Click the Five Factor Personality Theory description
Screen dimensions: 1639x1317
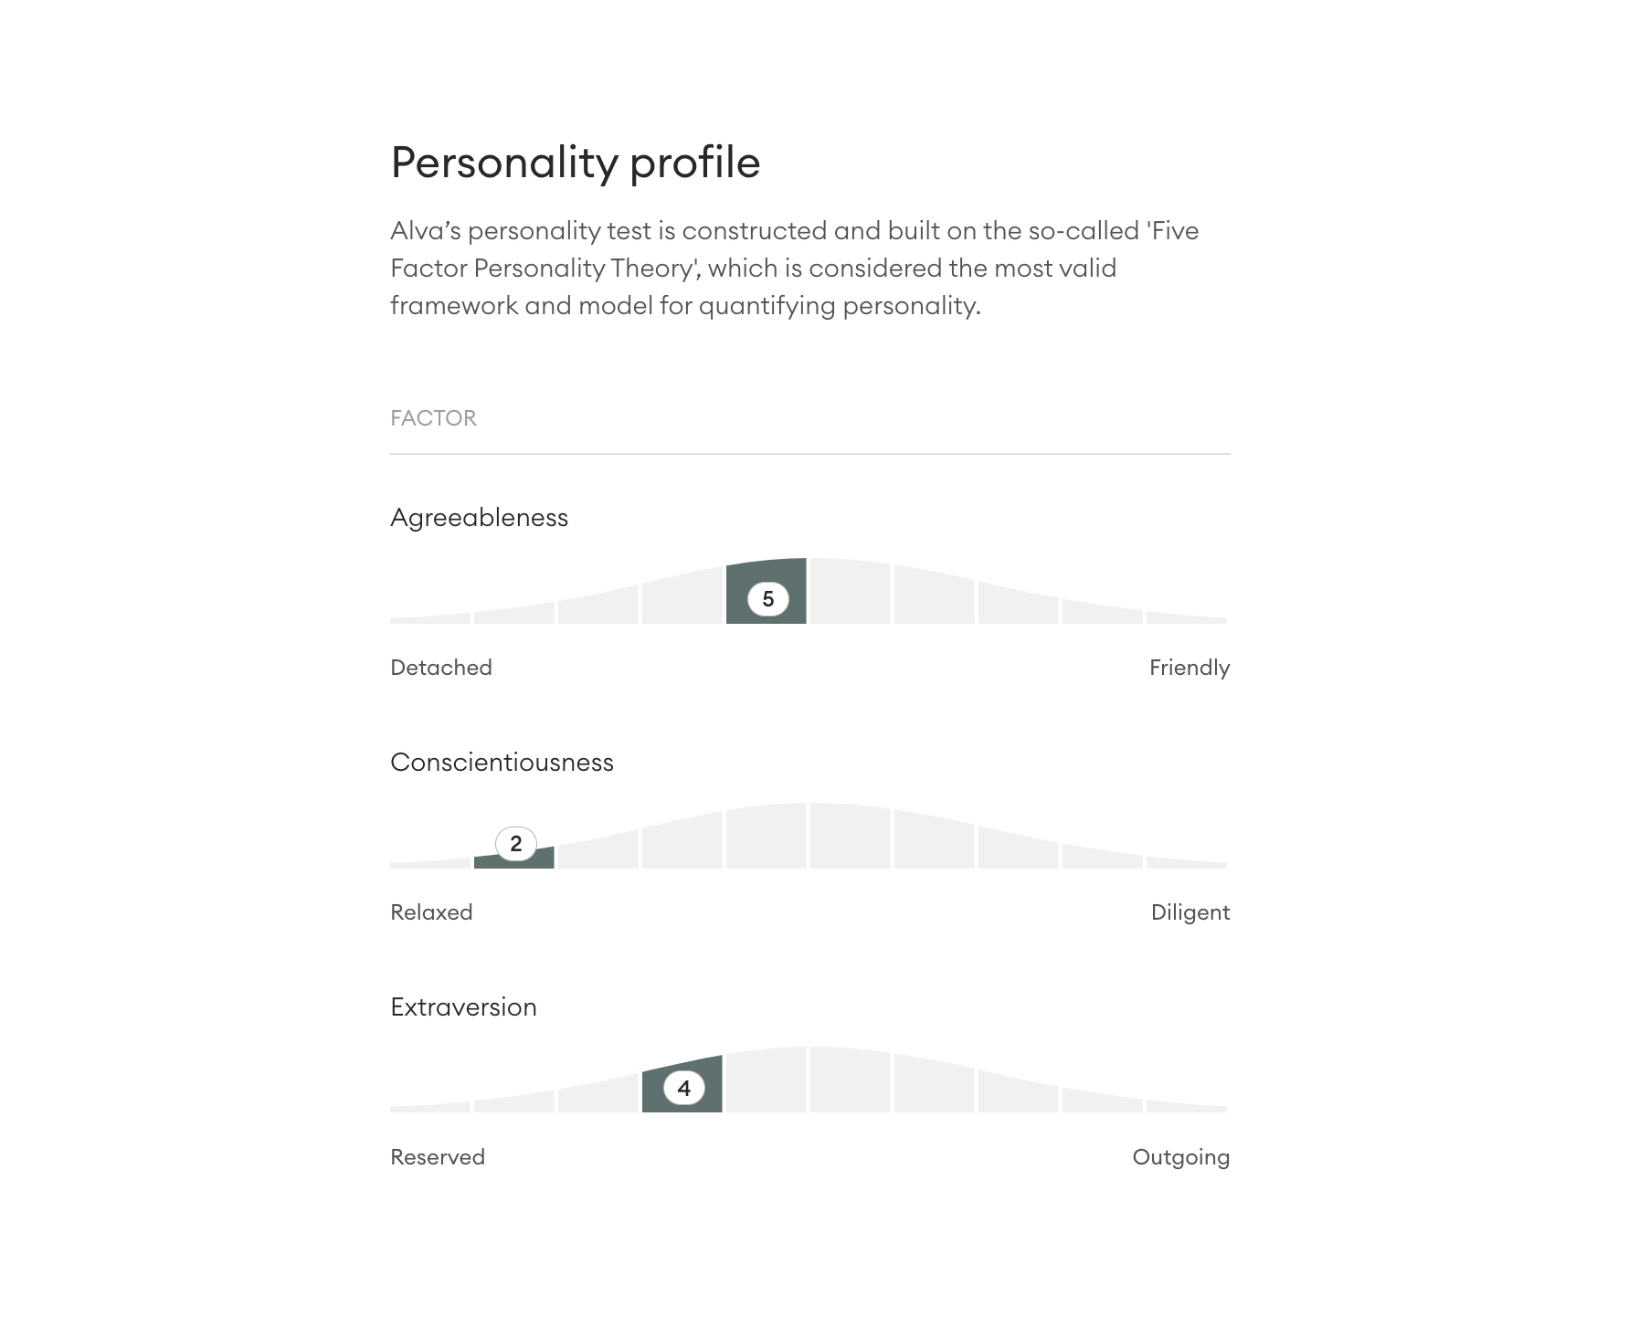(x=793, y=268)
